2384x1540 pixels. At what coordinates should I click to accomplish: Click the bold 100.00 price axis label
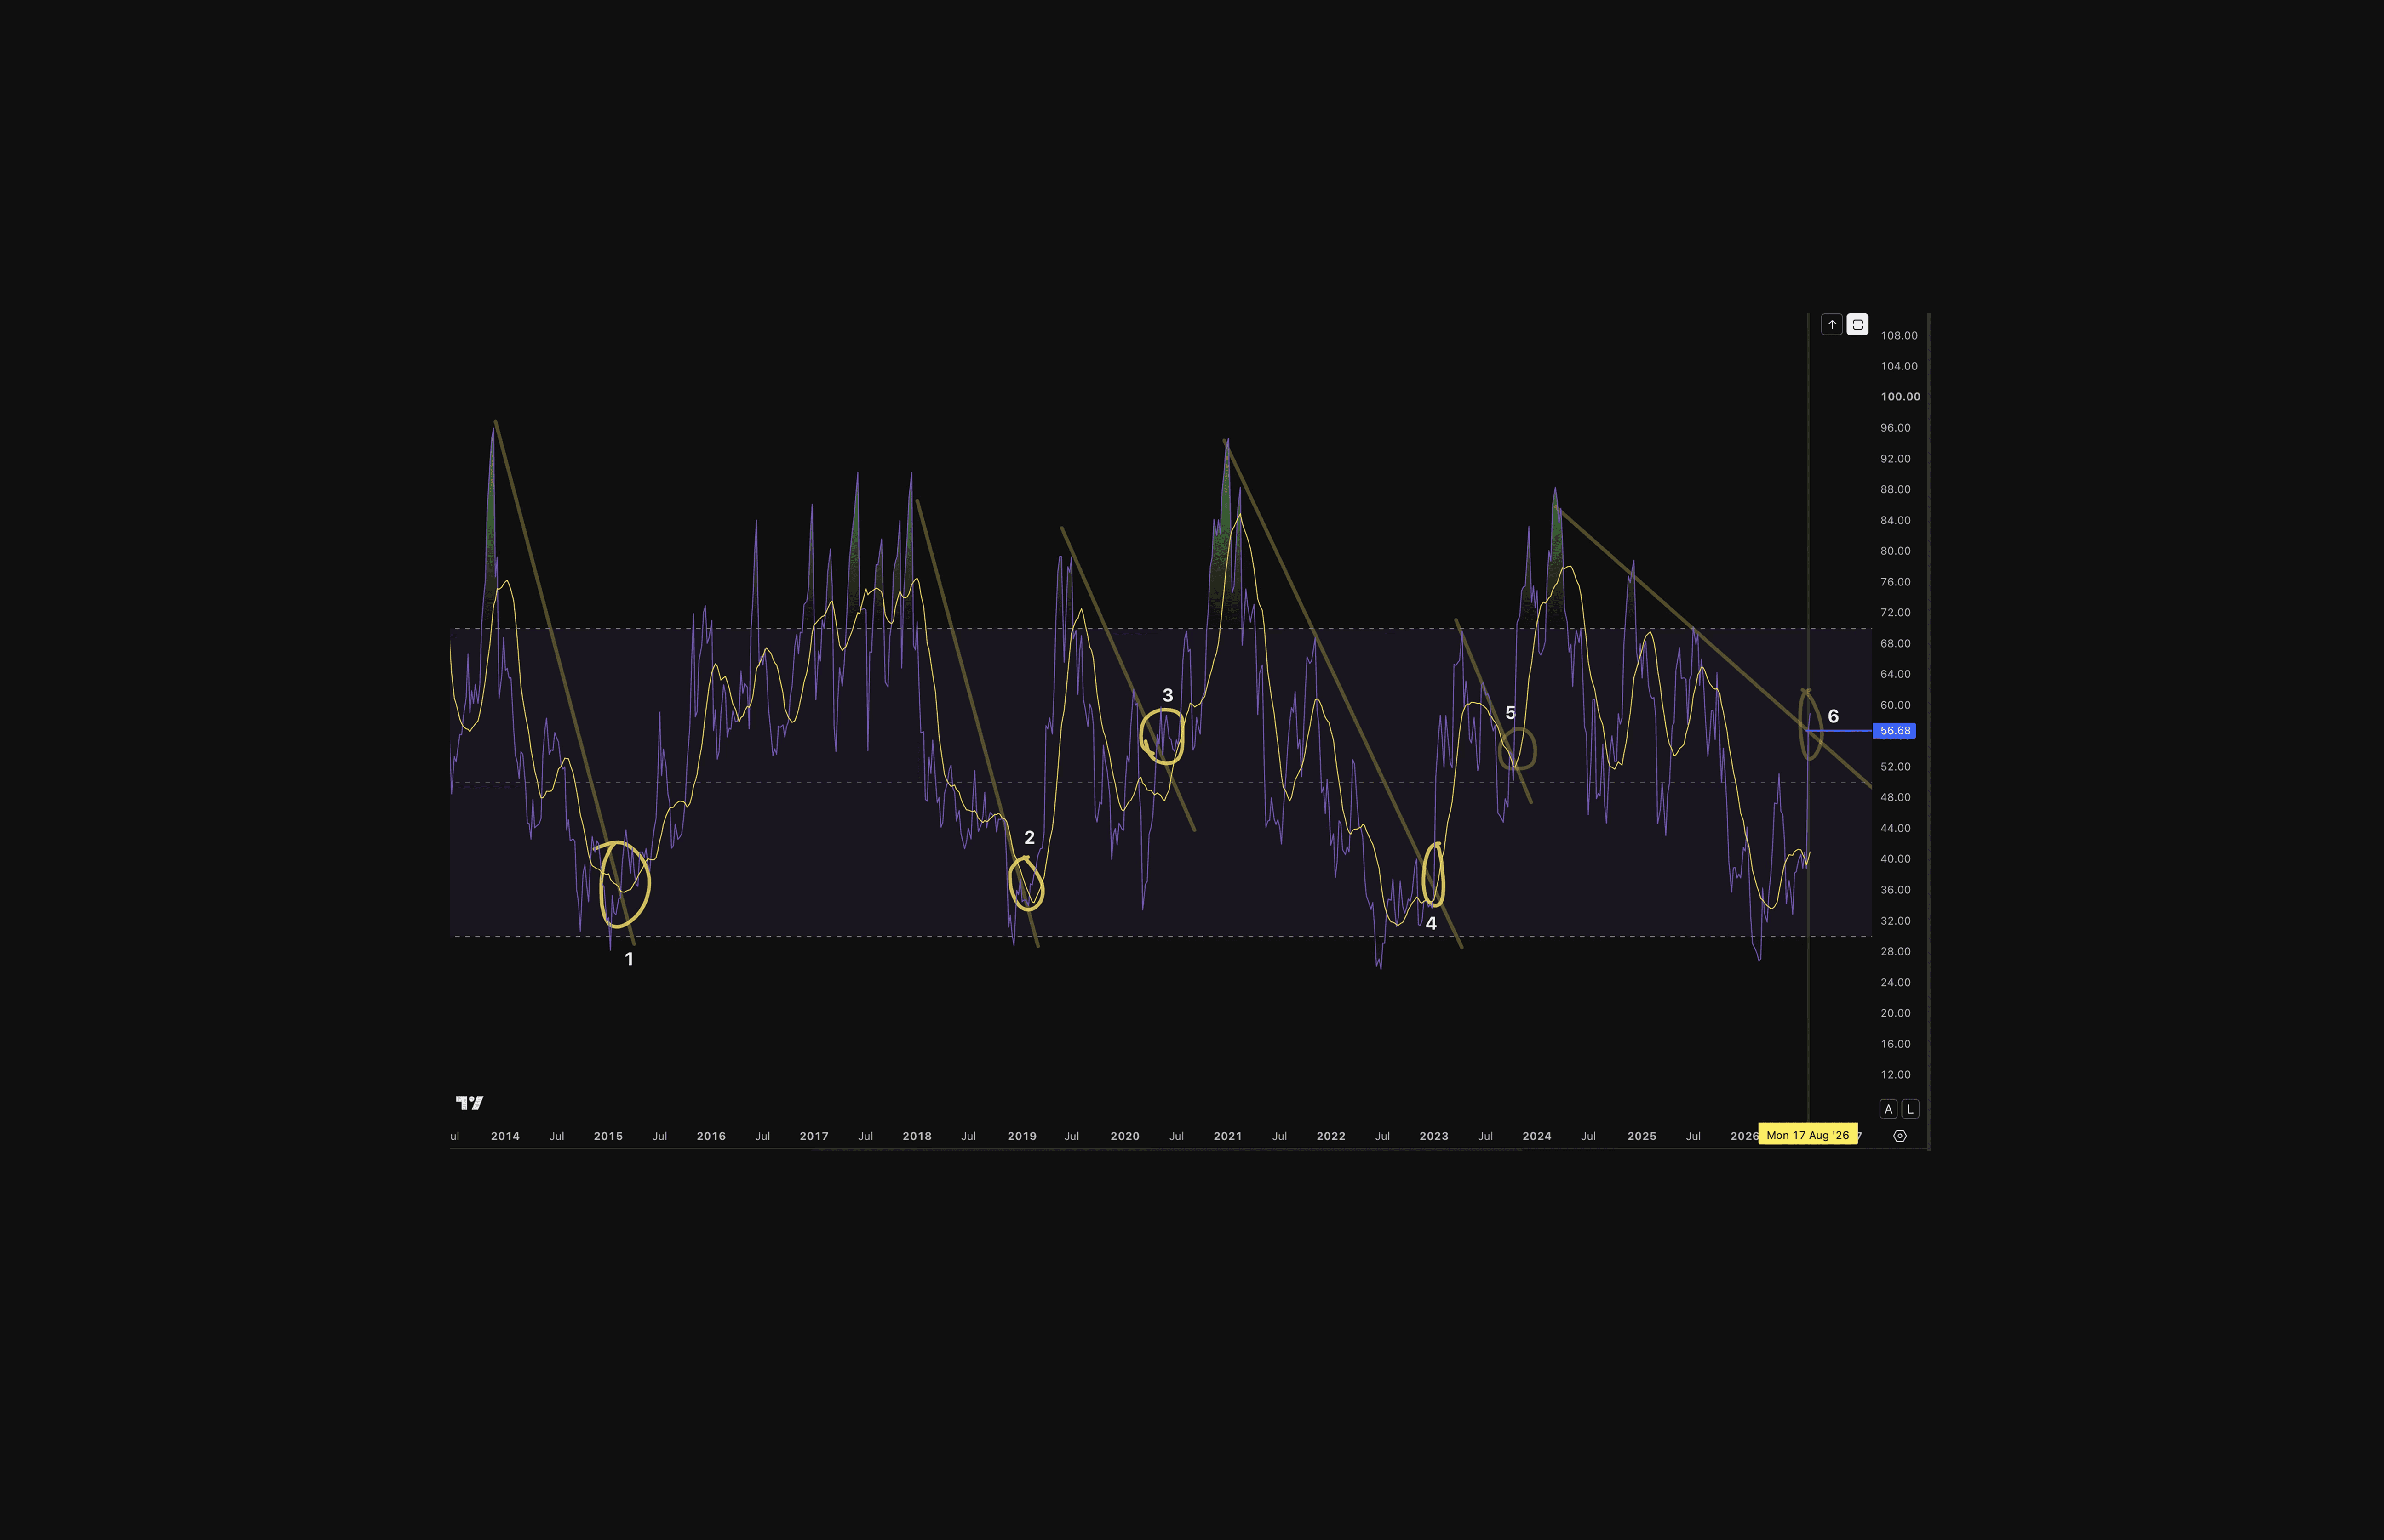[x=1900, y=397]
